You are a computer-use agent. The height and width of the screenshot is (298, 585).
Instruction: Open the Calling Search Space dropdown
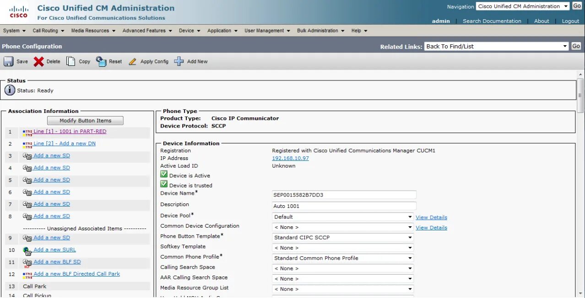343,268
